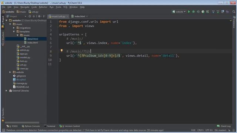Open the Tools menu
The height and width of the screenshot is (133, 237).
pyautogui.click(x=59, y=7)
